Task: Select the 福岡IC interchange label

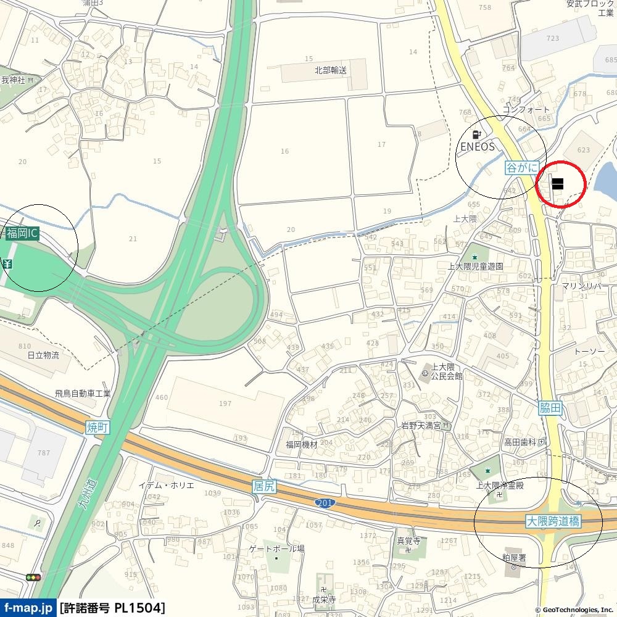Action: 22,233
